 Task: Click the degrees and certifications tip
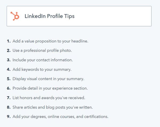61,117
